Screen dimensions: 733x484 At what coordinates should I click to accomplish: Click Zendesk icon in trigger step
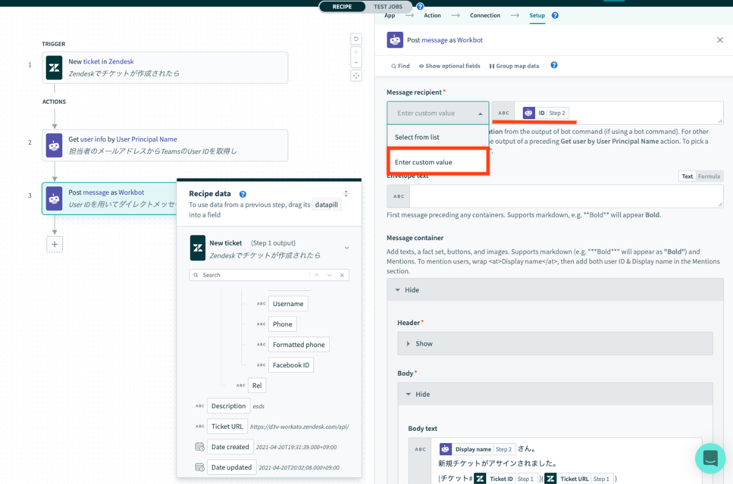coord(54,67)
